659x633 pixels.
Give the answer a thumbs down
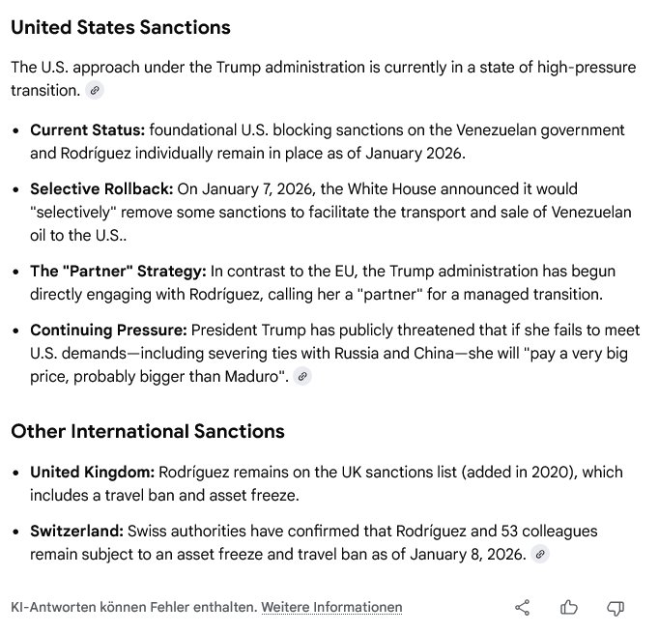coord(615,608)
